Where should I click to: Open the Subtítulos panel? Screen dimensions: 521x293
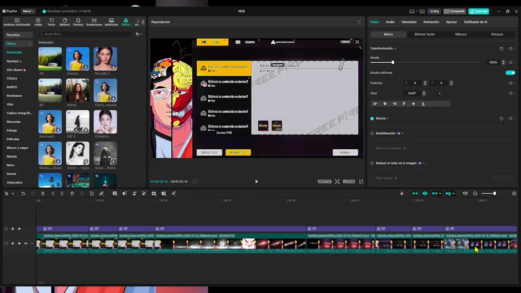[x=111, y=22]
